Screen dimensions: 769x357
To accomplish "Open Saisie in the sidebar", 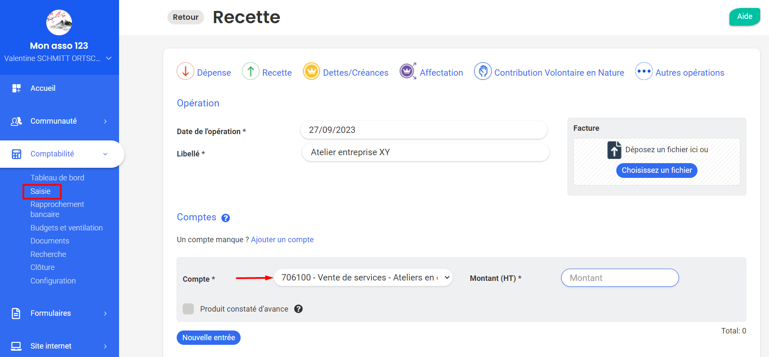I will (40, 191).
